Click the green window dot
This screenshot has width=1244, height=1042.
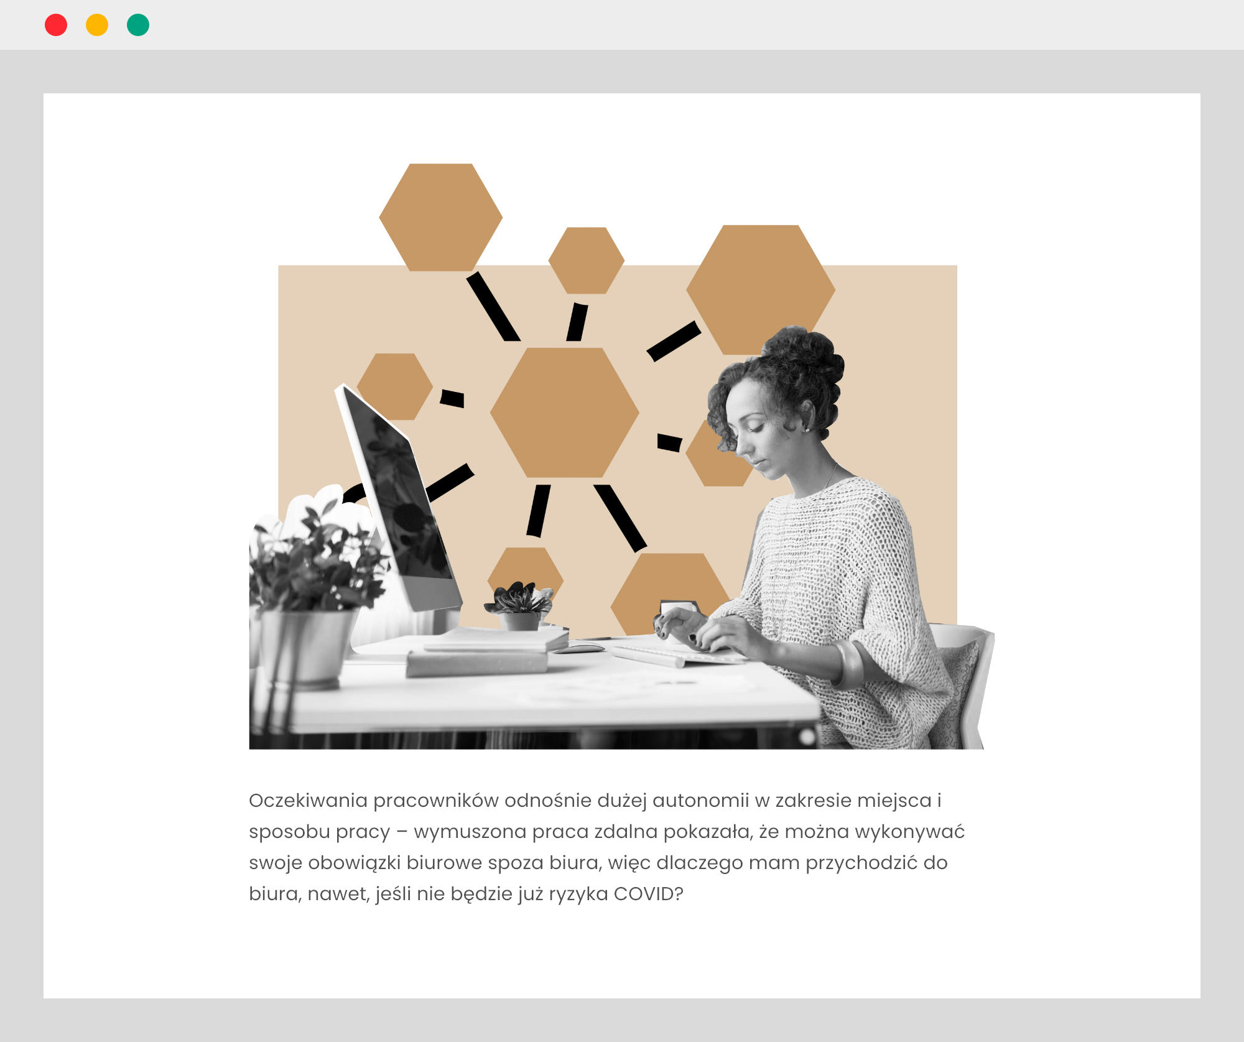point(138,25)
